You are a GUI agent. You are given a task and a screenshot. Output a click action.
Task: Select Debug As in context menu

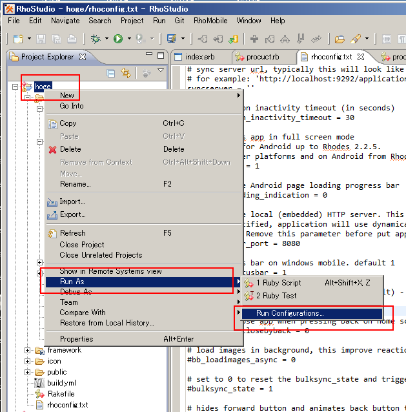tap(144, 292)
